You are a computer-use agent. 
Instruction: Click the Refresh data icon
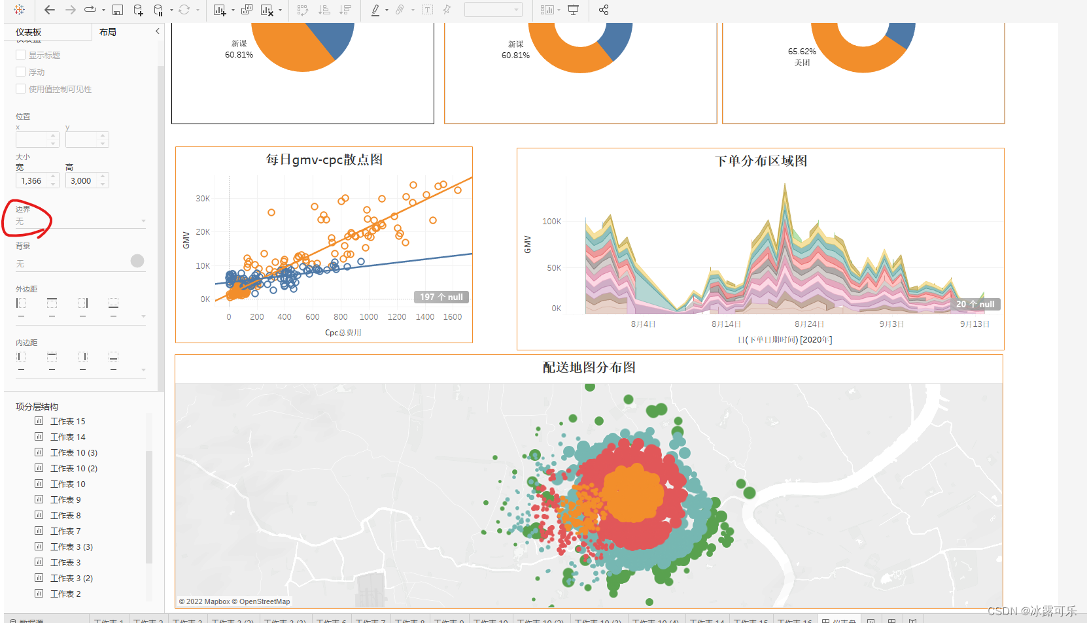point(184,10)
